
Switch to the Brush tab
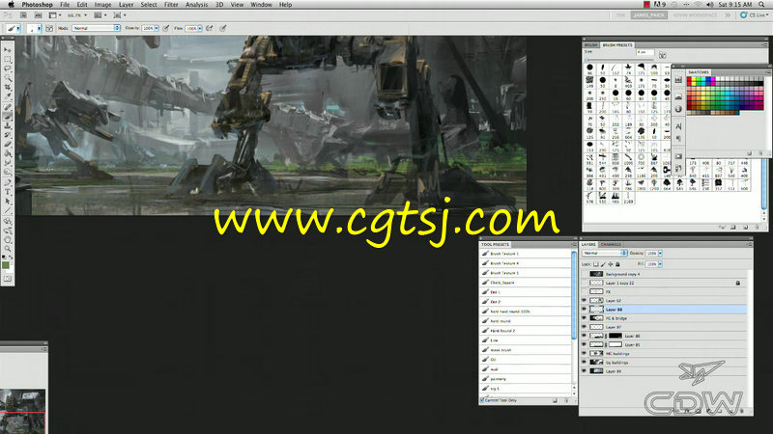pos(590,45)
